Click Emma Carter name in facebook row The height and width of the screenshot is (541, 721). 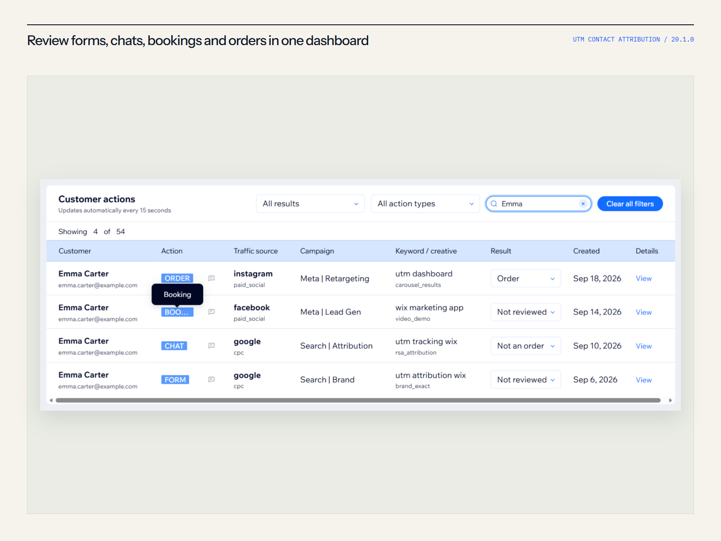83,307
